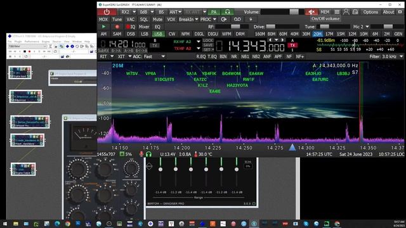Toggle the VOX button

171,20
